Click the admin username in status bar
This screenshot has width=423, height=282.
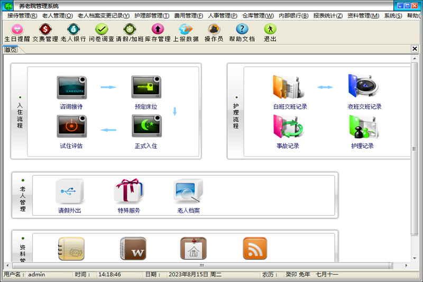coord(36,275)
